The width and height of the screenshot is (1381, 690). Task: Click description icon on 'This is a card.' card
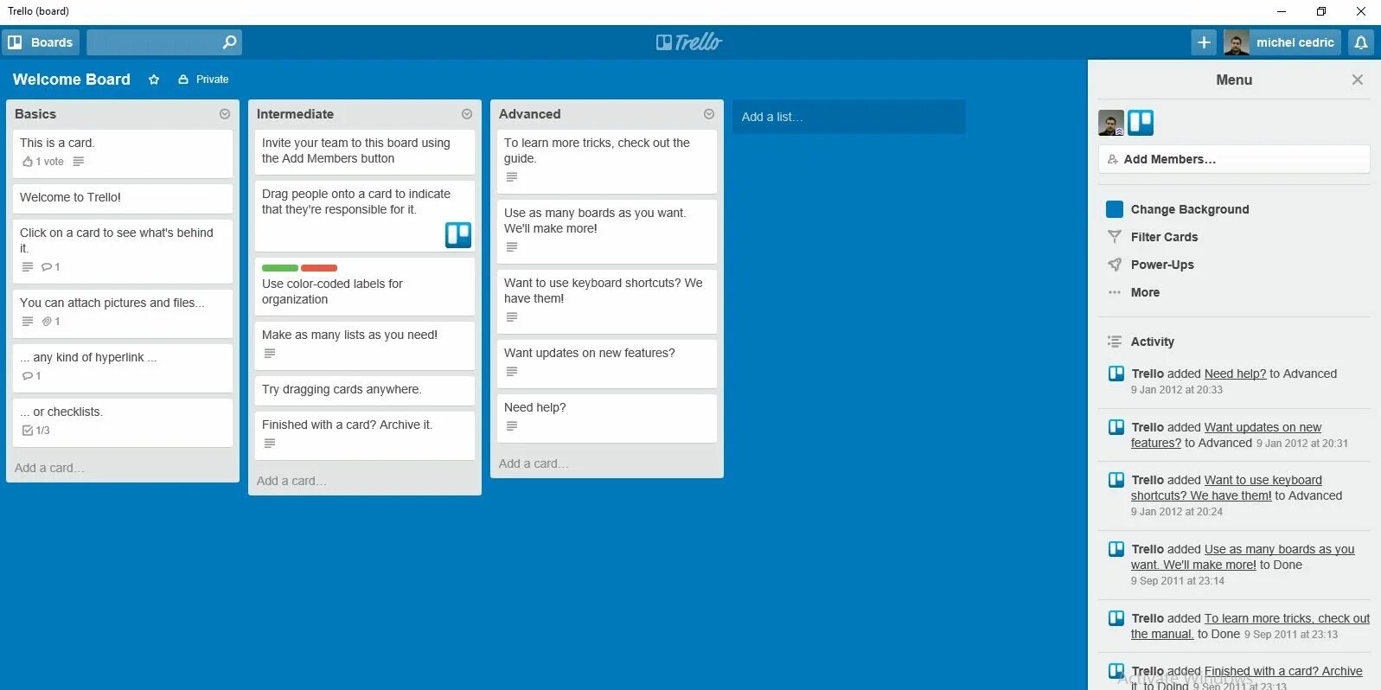pyautogui.click(x=79, y=162)
